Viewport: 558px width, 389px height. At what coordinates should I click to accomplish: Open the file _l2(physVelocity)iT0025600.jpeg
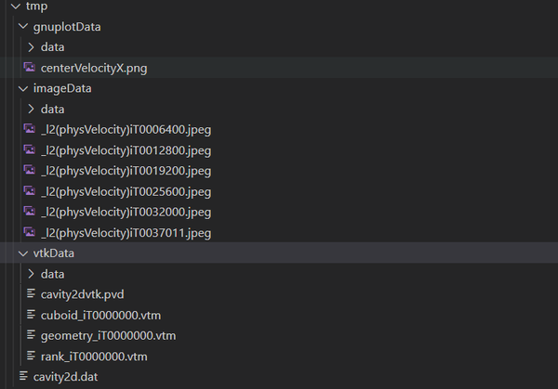126,191
